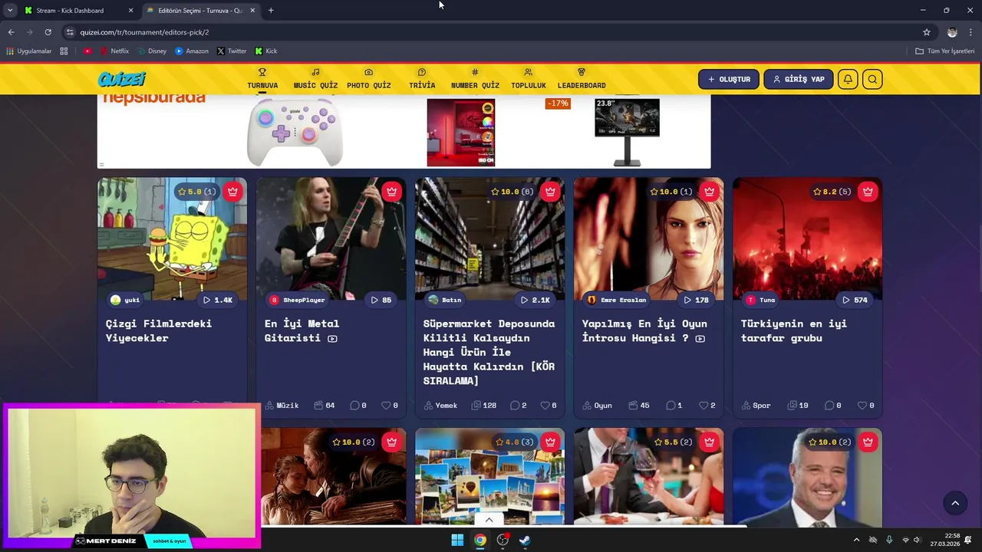Open Süpermarket Deposunda Kilitli Kalsaydın title
The image size is (982, 552).
pos(489,352)
